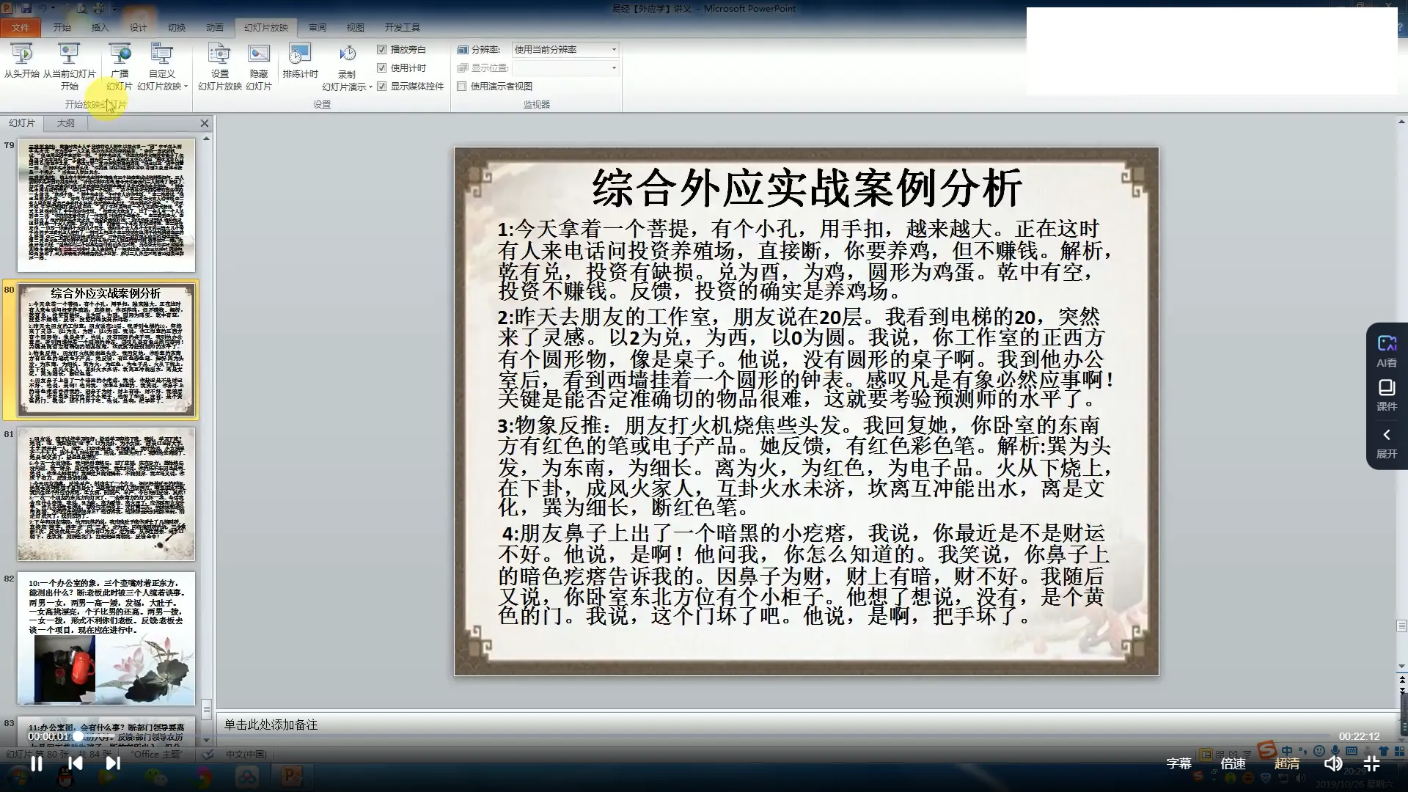Select slide 79 thumbnail
Viewport: 1408px width, 792px height.
tap(106, 205)
